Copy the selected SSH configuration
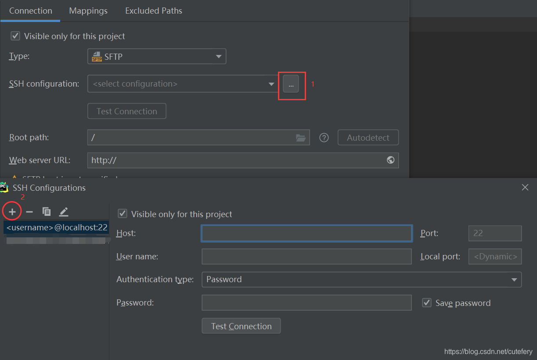The width and height of the screenshot is (537, 360). [x=47, y=212]
